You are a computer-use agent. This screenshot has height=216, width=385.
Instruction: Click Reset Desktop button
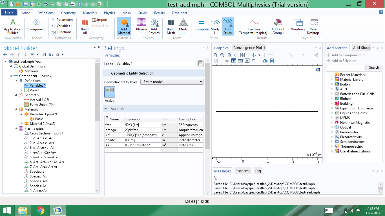click(314, 27)
